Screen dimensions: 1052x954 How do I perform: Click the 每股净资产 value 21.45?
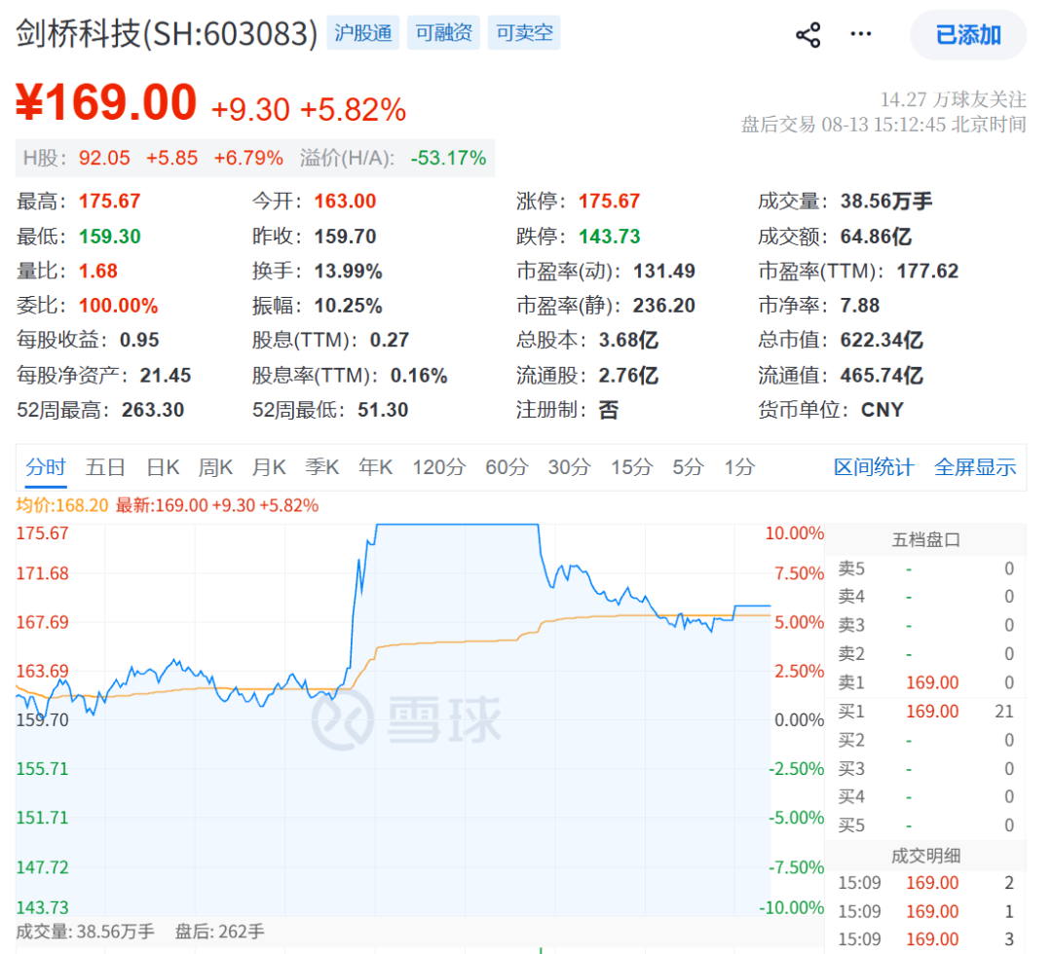pos(165,375)
